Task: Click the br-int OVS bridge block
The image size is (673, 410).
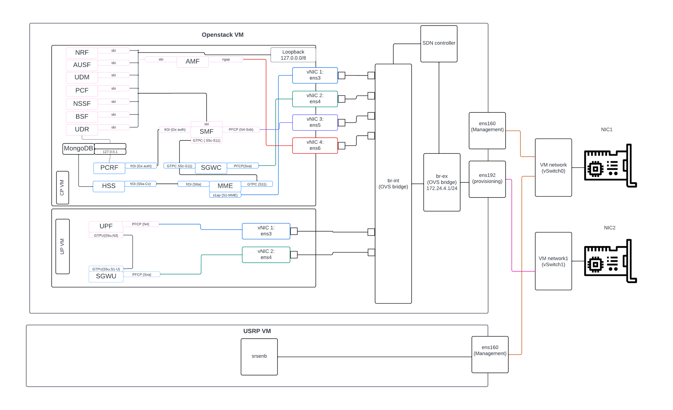Action: pyautogui.click(x=393, y=183)
